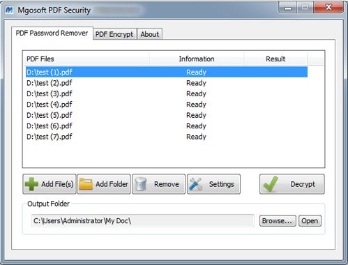Click the Add Folder button label

pyautogui.click(x=112, y=184)
